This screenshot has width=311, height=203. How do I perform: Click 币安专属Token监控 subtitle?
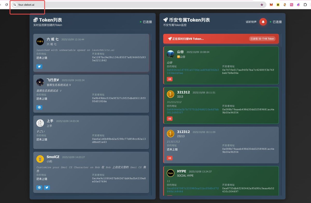point(175,25)
